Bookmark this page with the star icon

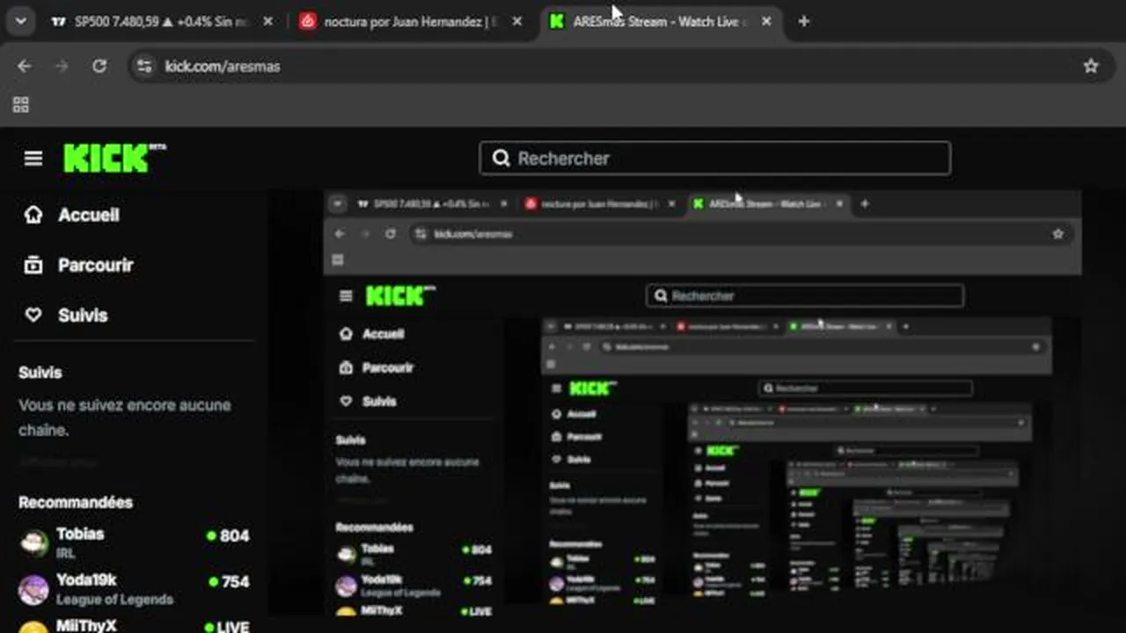point(1091,66)
